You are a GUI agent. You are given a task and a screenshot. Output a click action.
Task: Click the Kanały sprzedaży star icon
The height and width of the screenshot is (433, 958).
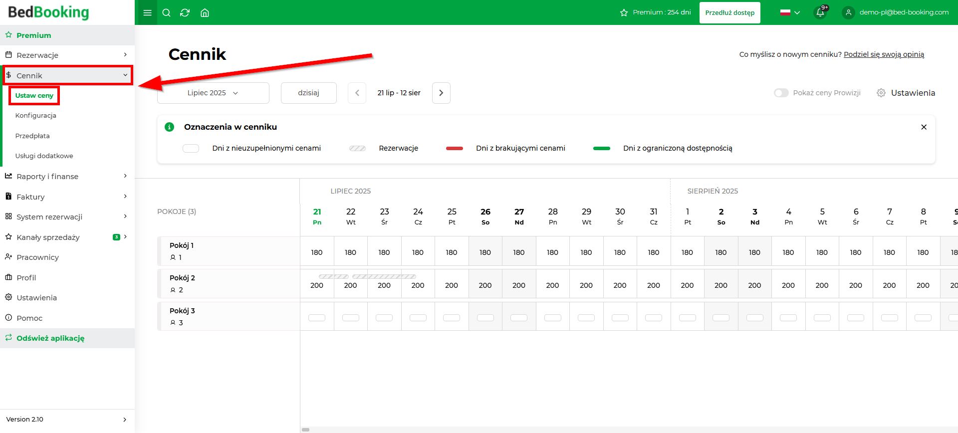click(8, 237)
